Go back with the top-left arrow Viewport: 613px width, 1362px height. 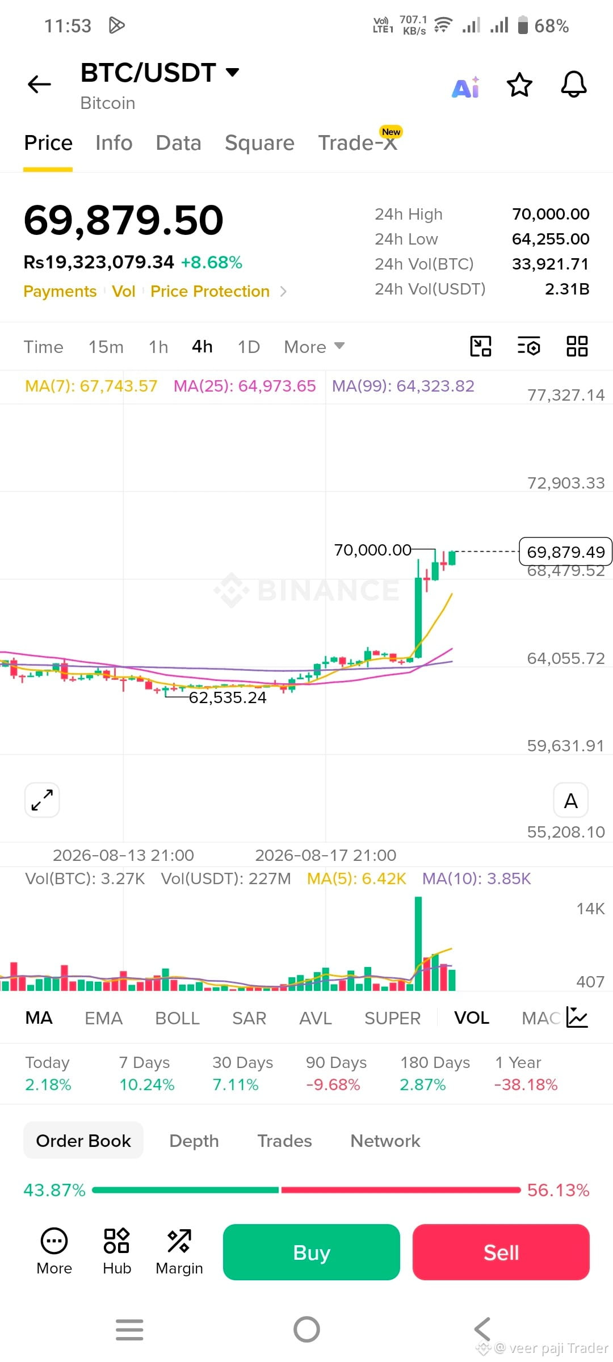(x=39, y=84)
